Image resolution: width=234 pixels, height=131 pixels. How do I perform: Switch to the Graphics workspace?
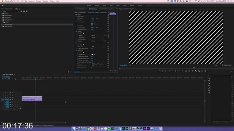click(x=132, y=5)
